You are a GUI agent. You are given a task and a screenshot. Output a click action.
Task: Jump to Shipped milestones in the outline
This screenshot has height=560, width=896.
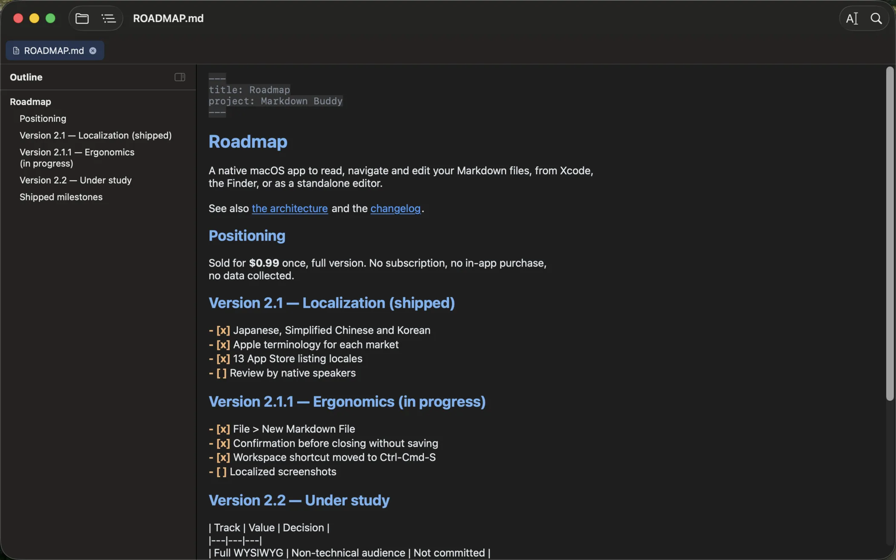[61, 197]
